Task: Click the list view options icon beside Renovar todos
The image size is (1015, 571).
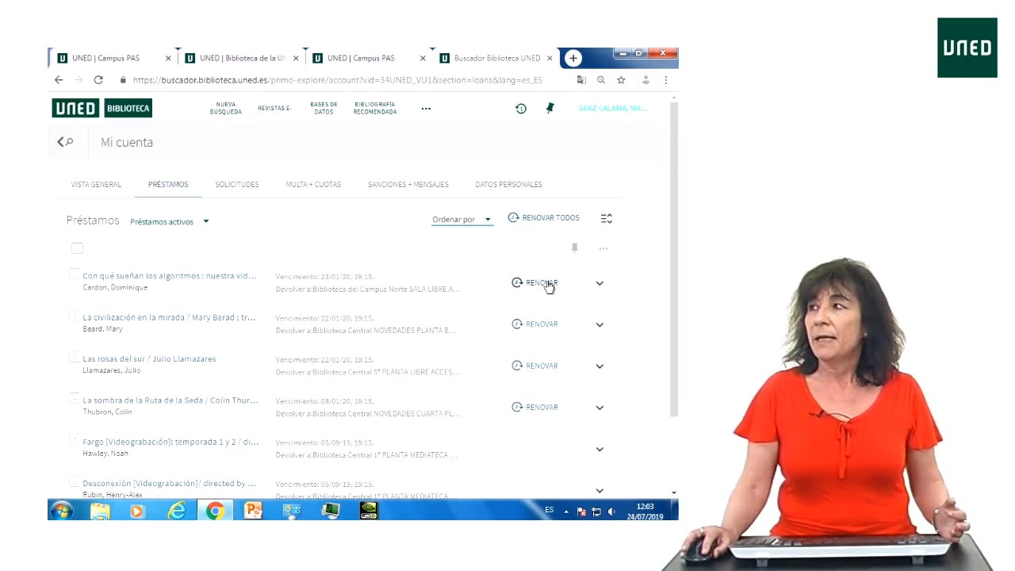Action: 607,218
